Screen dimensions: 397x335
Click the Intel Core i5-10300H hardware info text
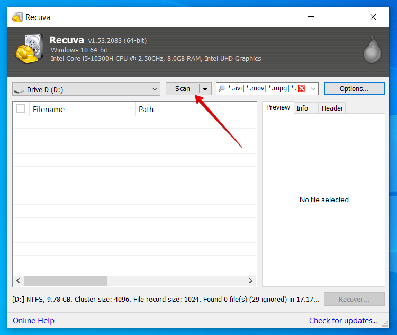tap(156, 59)
